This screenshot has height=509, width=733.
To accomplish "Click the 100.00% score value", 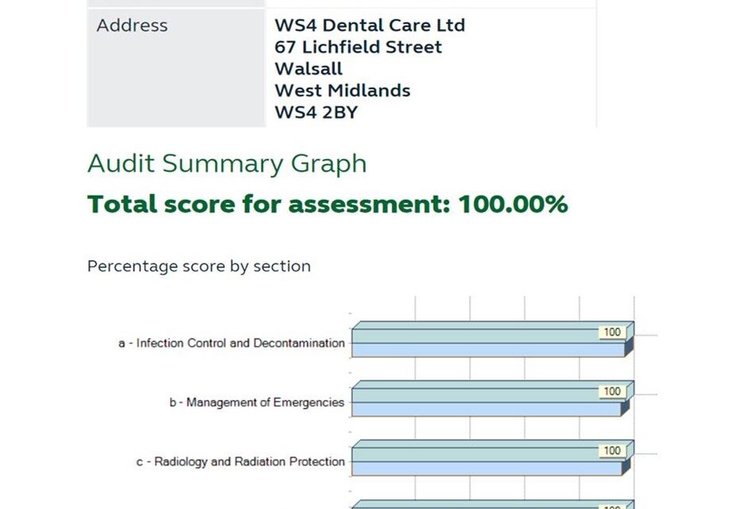I will pyautogui.click(x=513, y=204).
